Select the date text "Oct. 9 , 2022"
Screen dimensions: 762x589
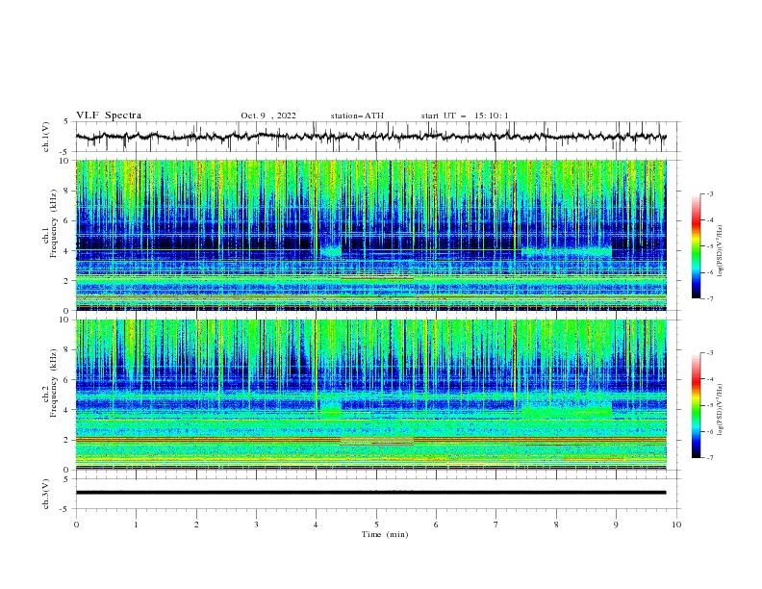(x=268, y=115)
